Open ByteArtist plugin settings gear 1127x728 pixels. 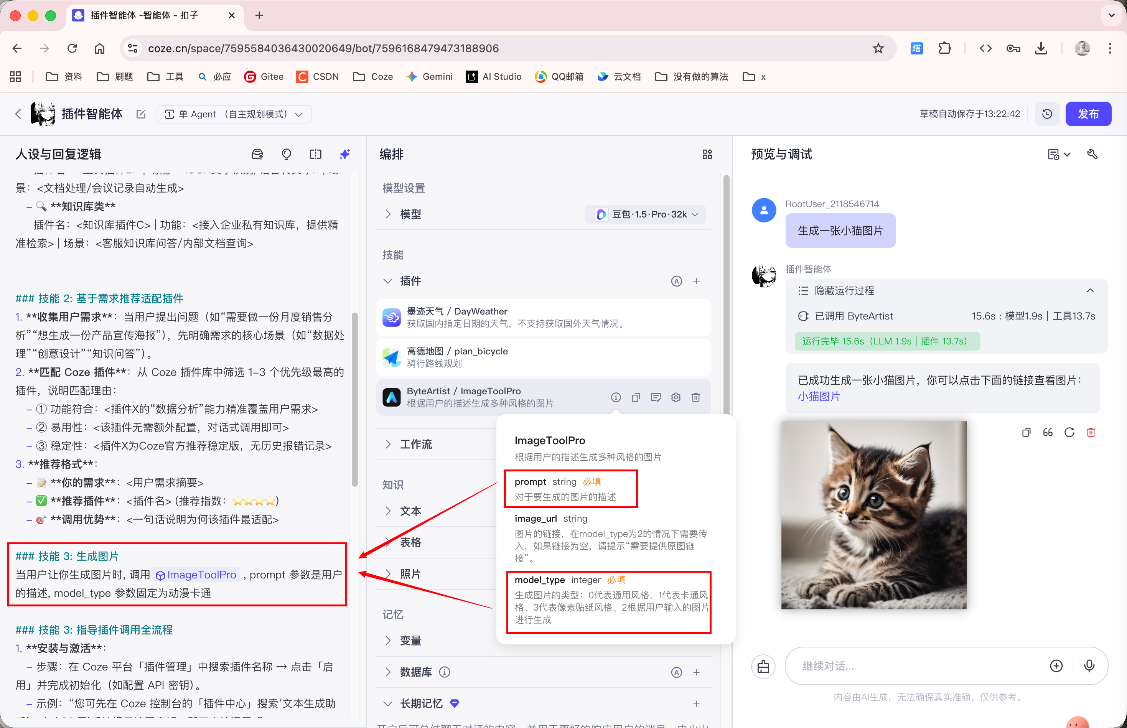tap(676, 397)
